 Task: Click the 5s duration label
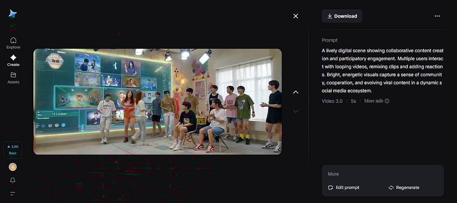tap(353, 101)
